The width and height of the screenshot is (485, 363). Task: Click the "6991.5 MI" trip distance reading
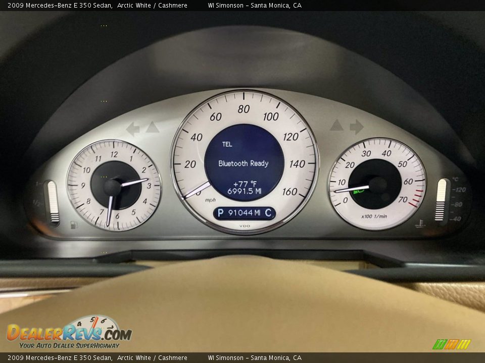(245, 192)
